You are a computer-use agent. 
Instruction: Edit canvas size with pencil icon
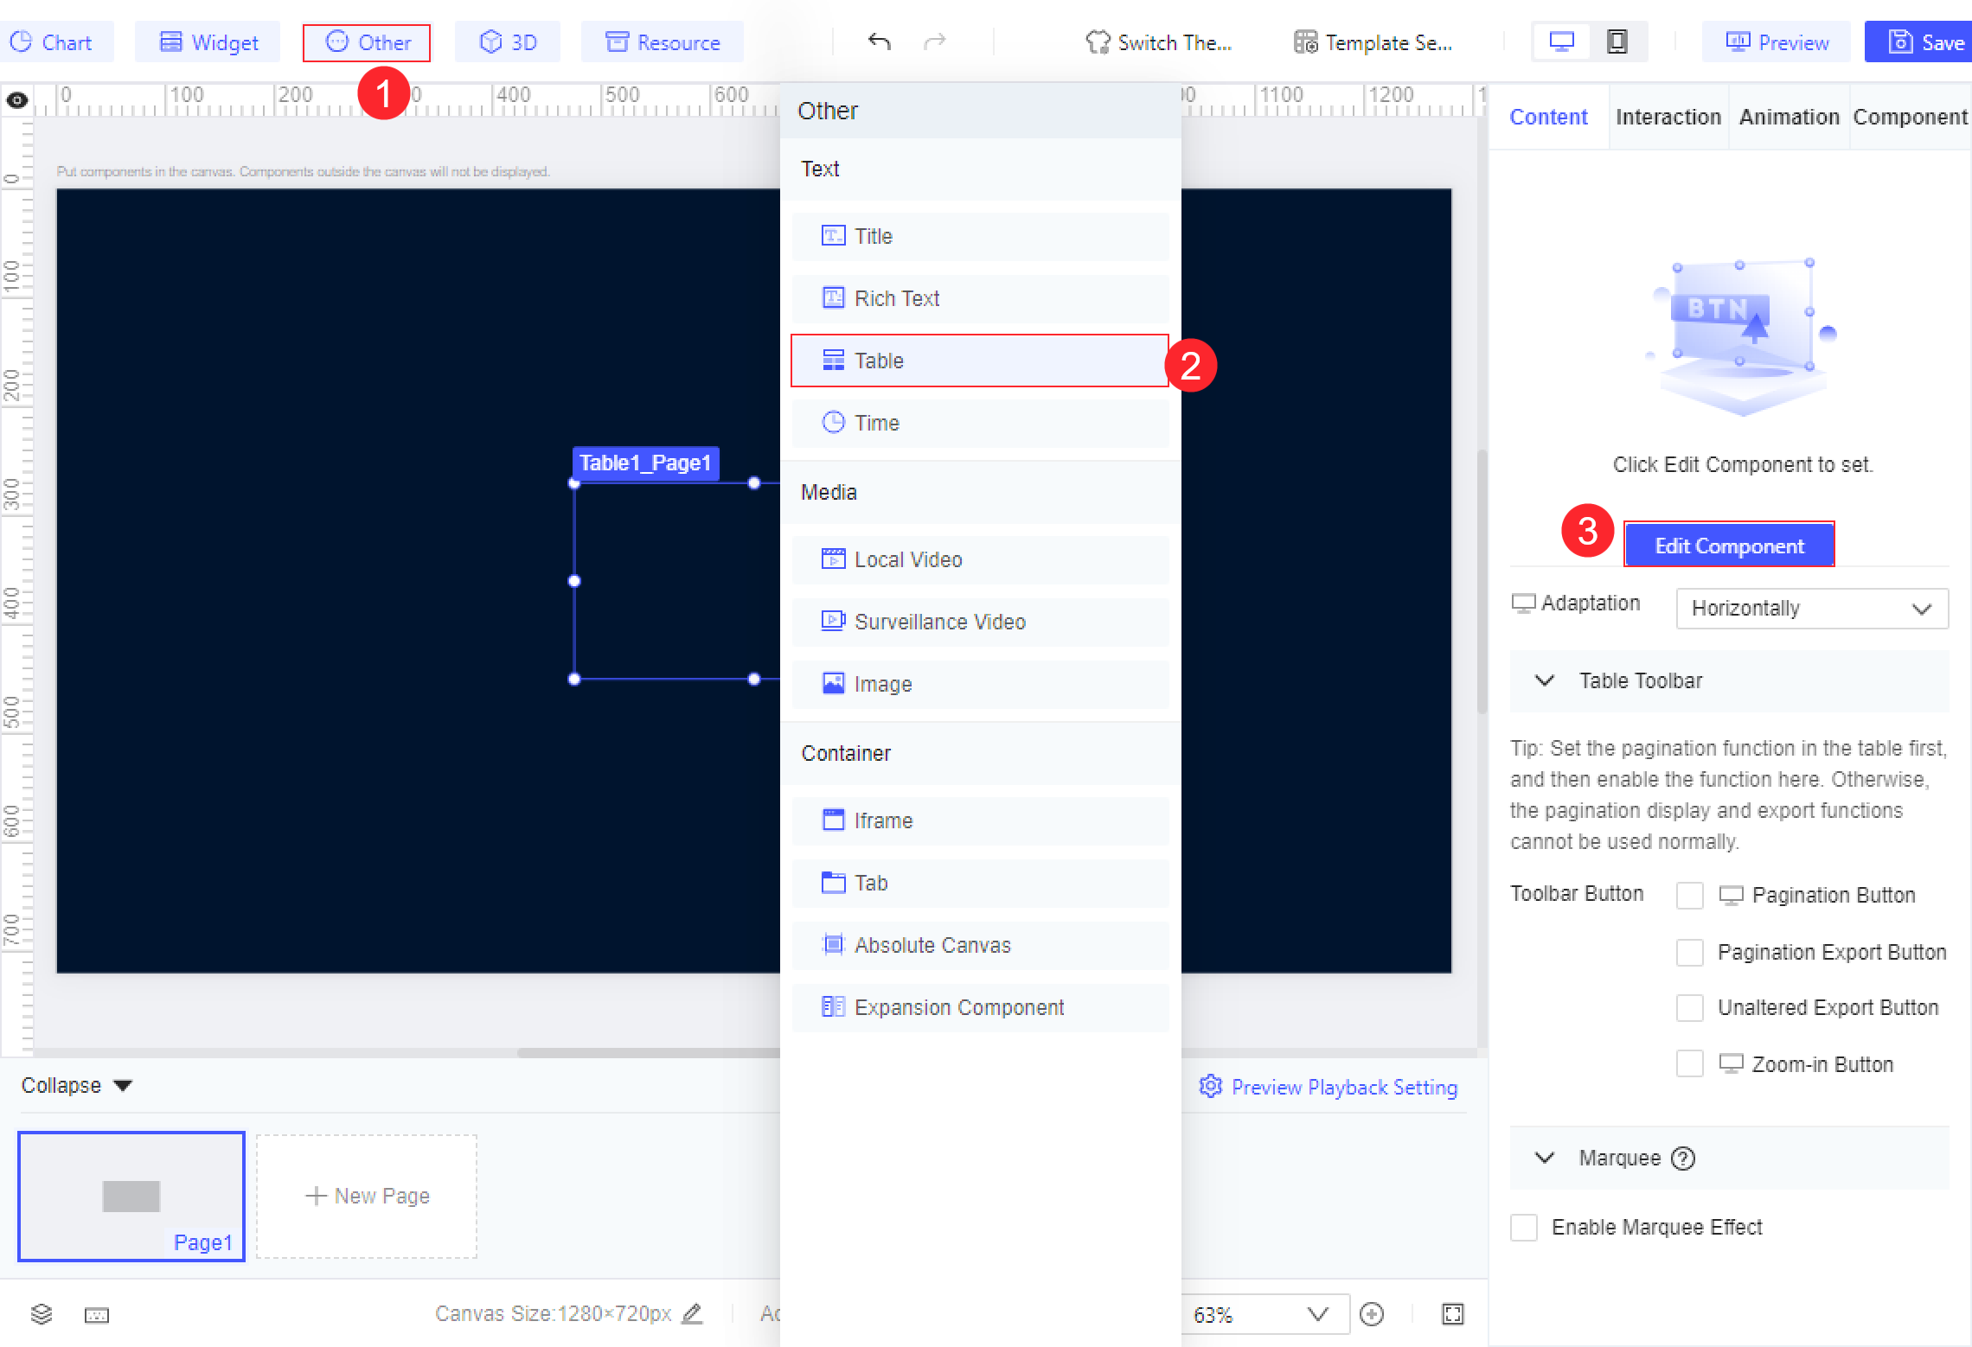[692, 1314]
